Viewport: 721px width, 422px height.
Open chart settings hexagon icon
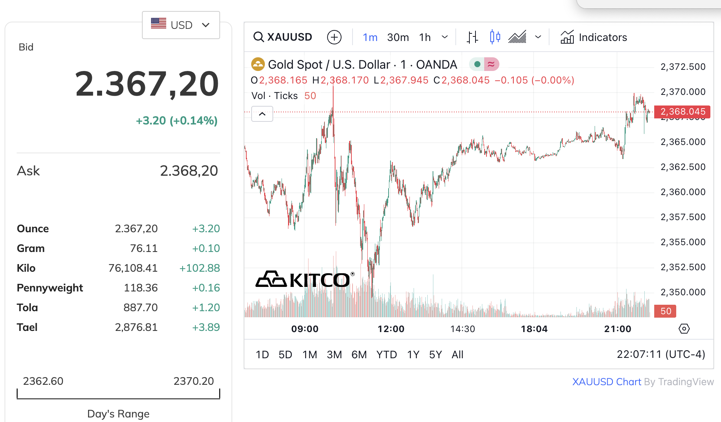coord(684,329)
